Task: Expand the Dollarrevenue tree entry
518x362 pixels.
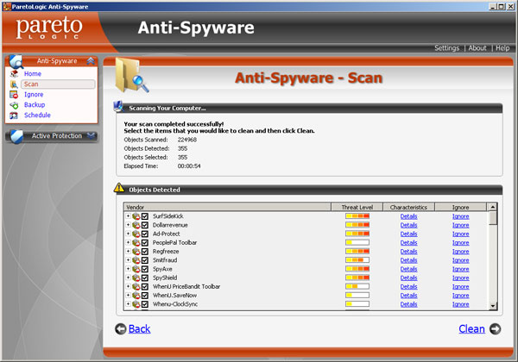Action: [x=128, y=225]
